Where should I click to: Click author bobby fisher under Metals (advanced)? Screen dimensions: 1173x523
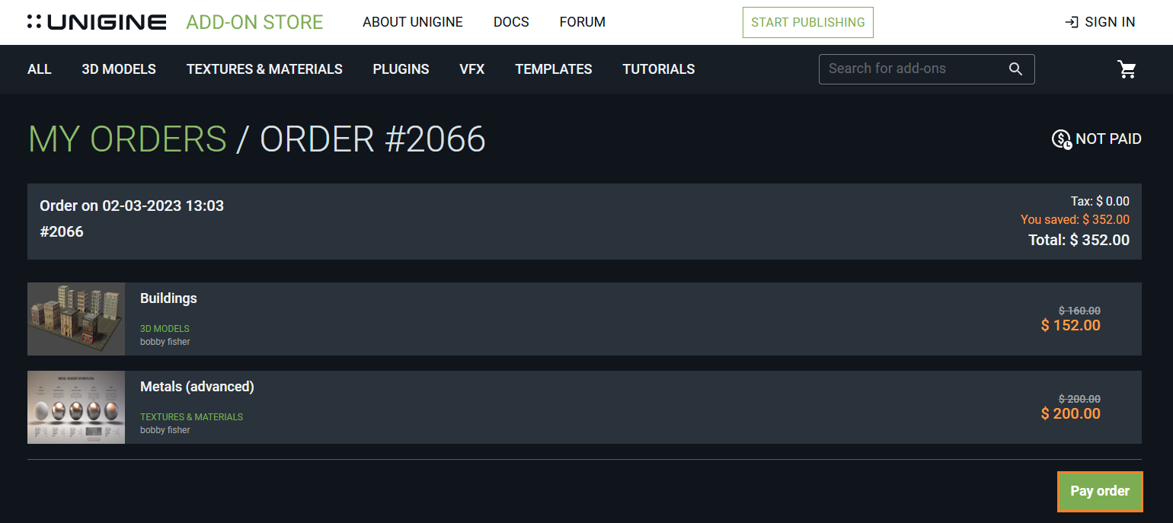pyautogui.click(x=165, y=430)
